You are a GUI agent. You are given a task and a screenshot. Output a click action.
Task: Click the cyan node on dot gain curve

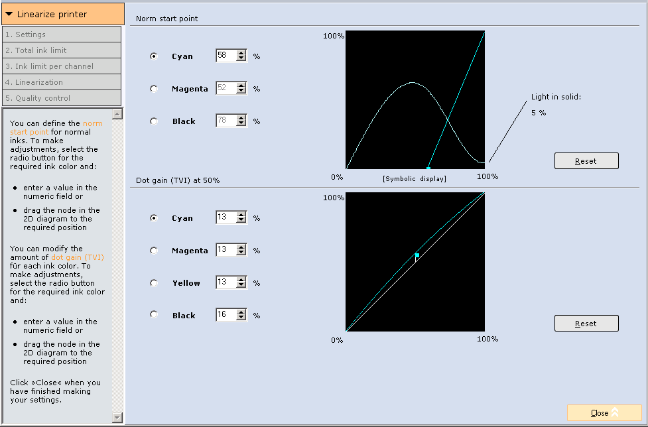point(417,256)
